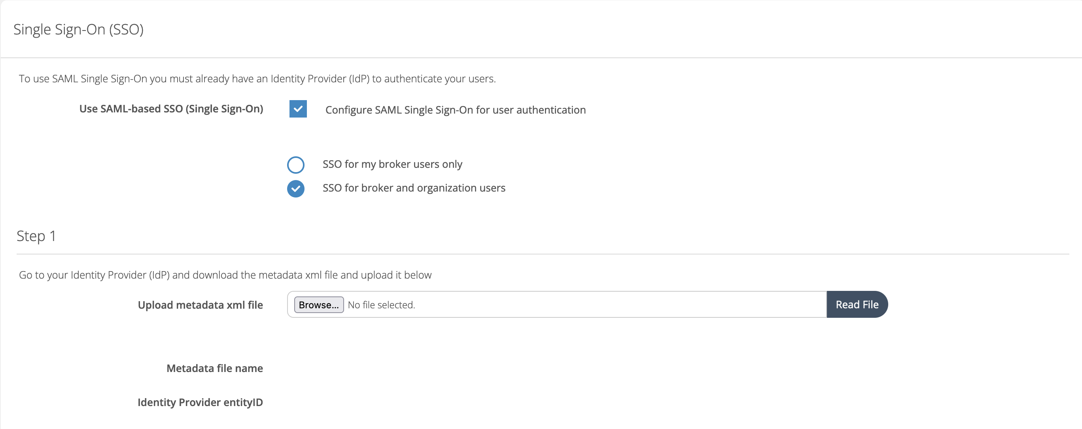Screen dimensions: 1082x429
Task: Click the No file selected text area
Action: pos(380,305)
